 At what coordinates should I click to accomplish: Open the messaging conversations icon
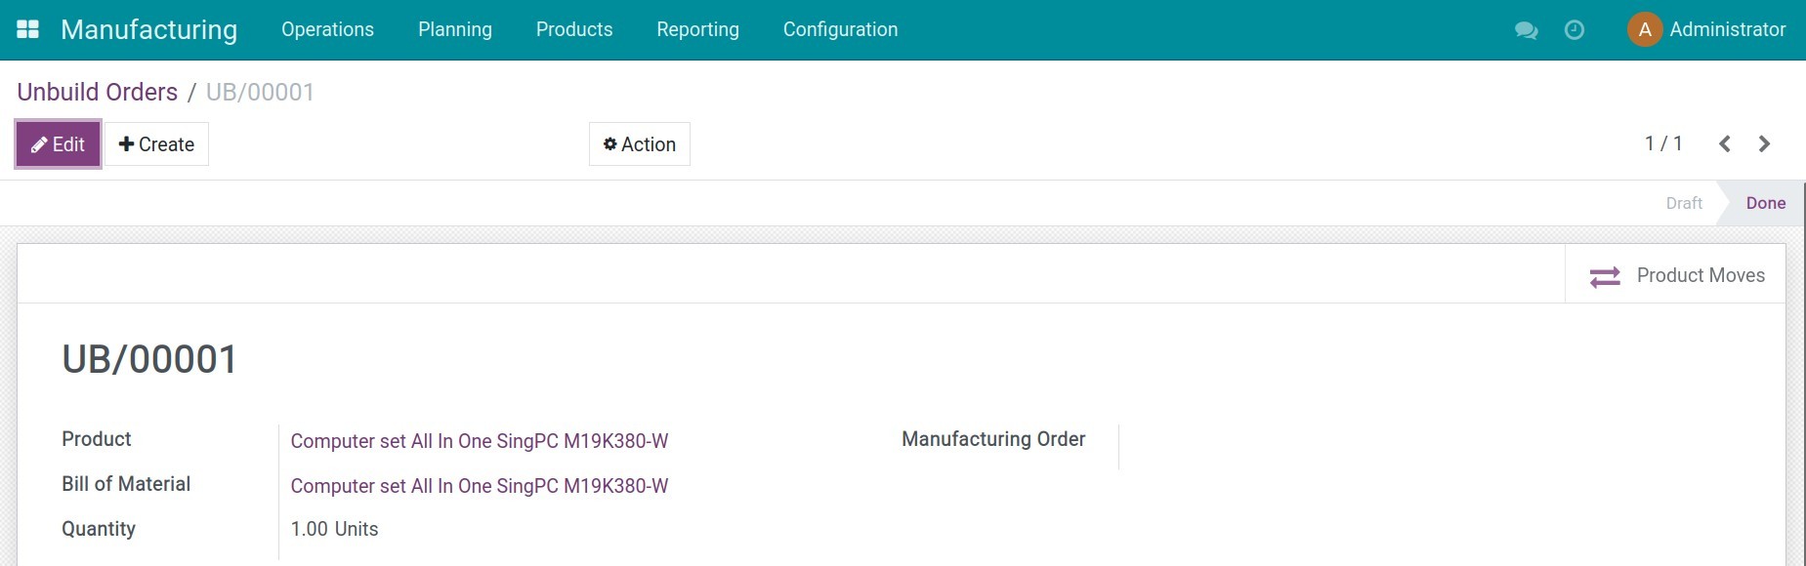point(1526,30)
